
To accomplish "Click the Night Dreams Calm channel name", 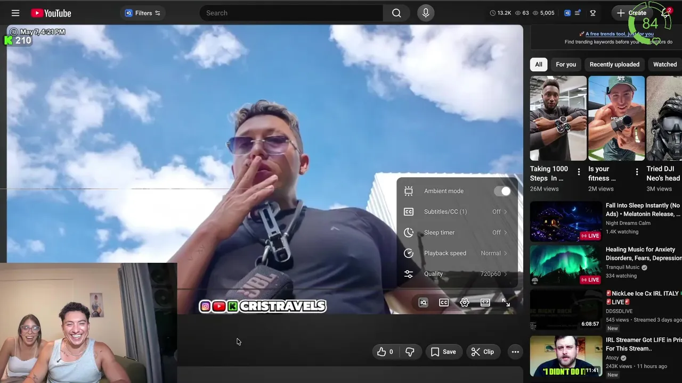I will click(628, 223).
